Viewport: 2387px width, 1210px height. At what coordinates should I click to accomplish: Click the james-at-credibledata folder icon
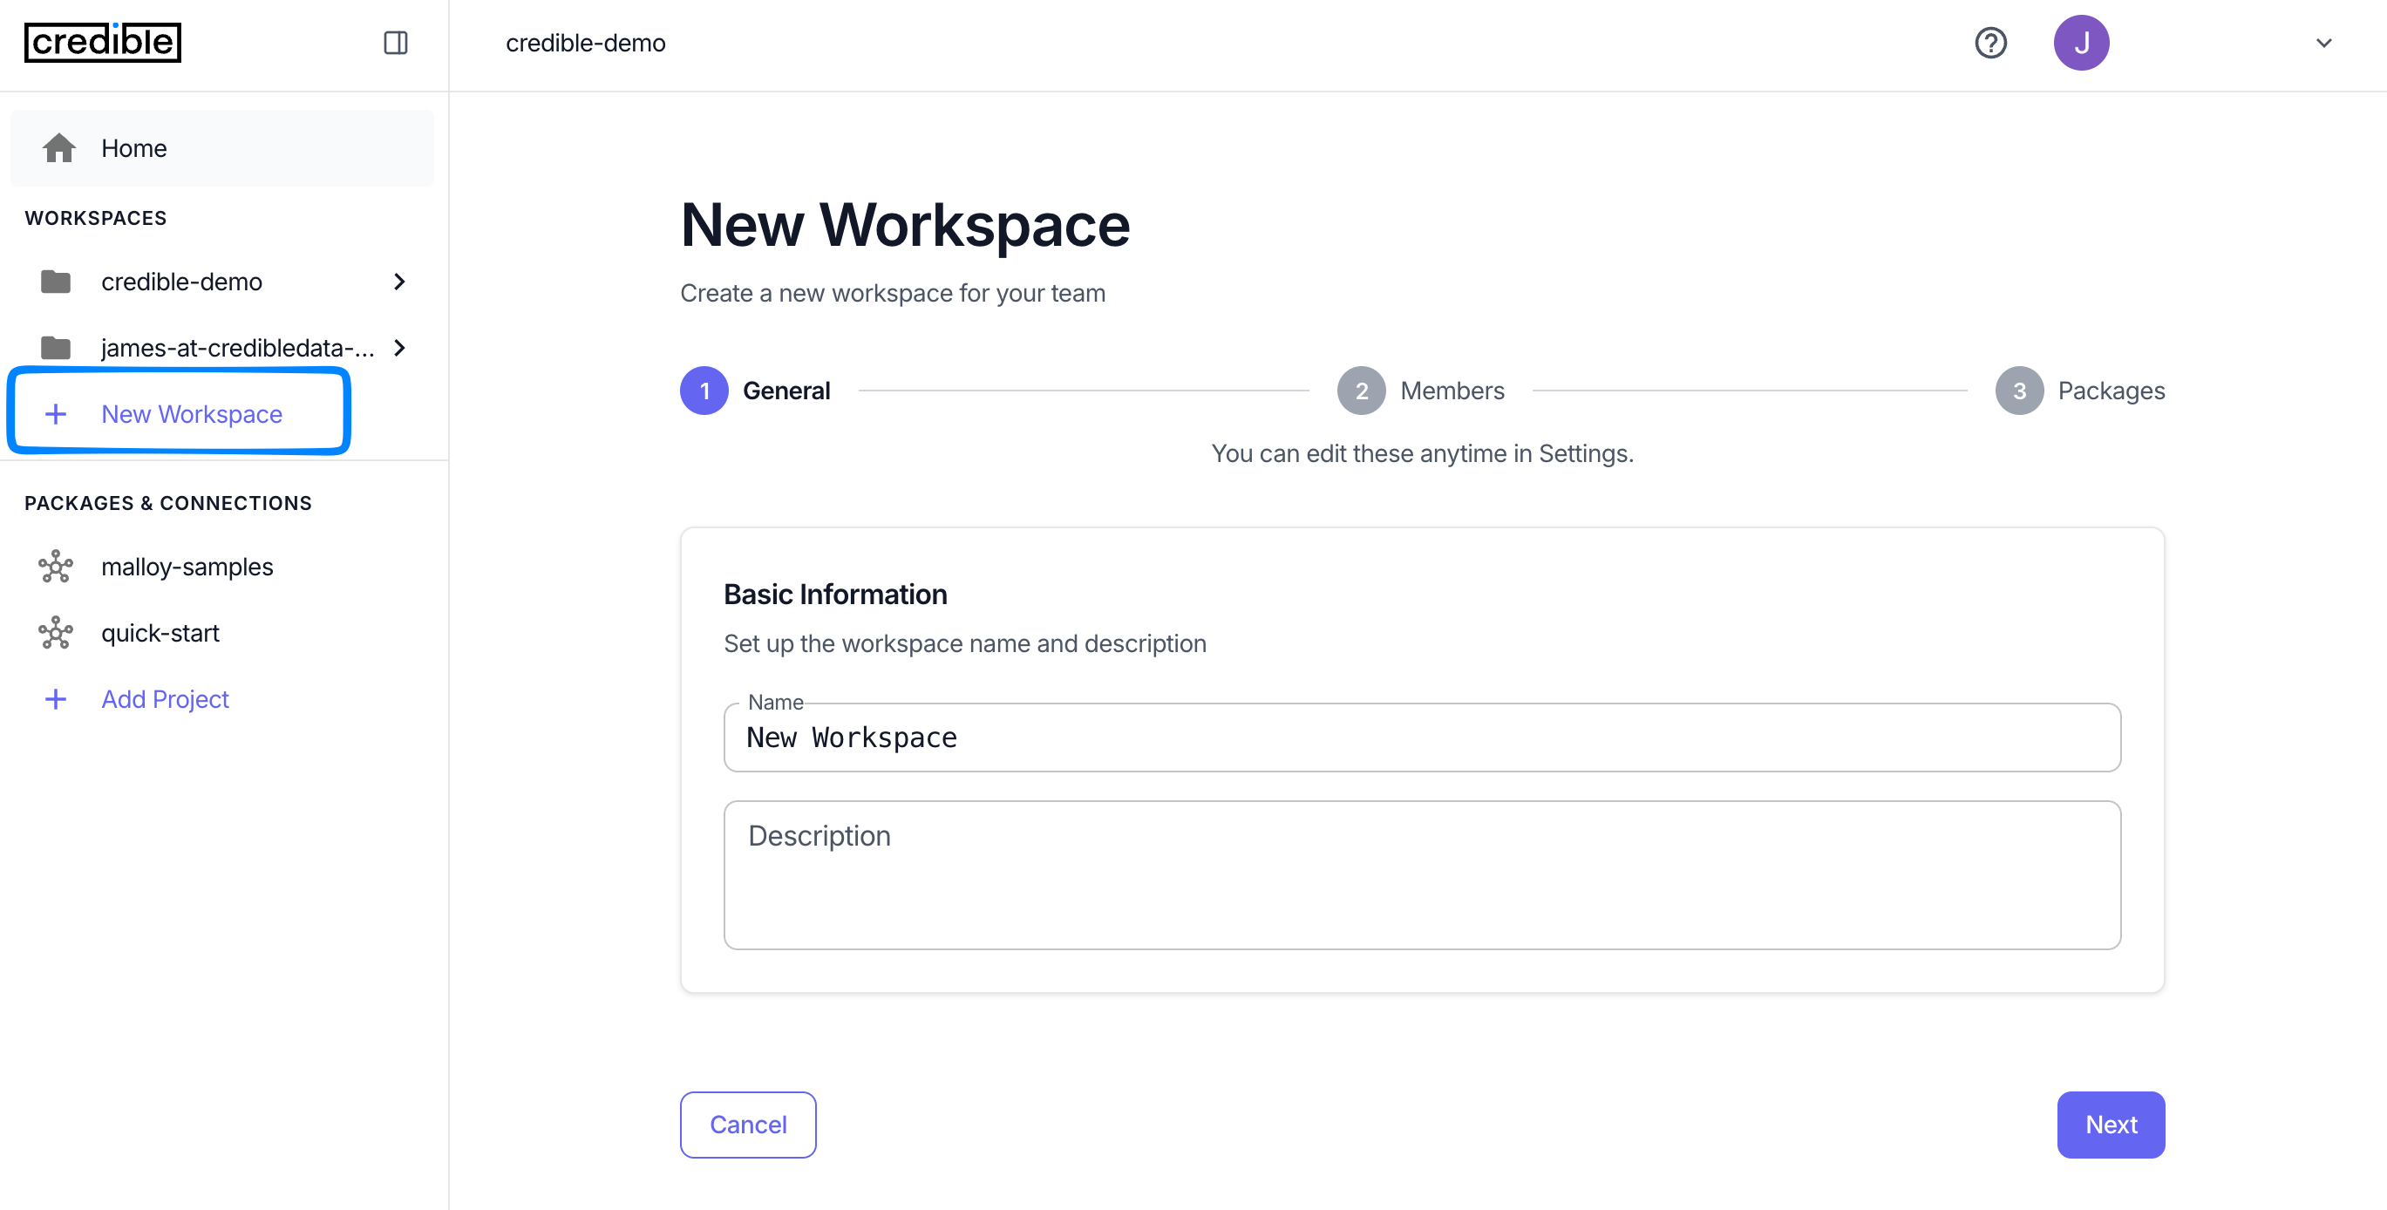57,348
